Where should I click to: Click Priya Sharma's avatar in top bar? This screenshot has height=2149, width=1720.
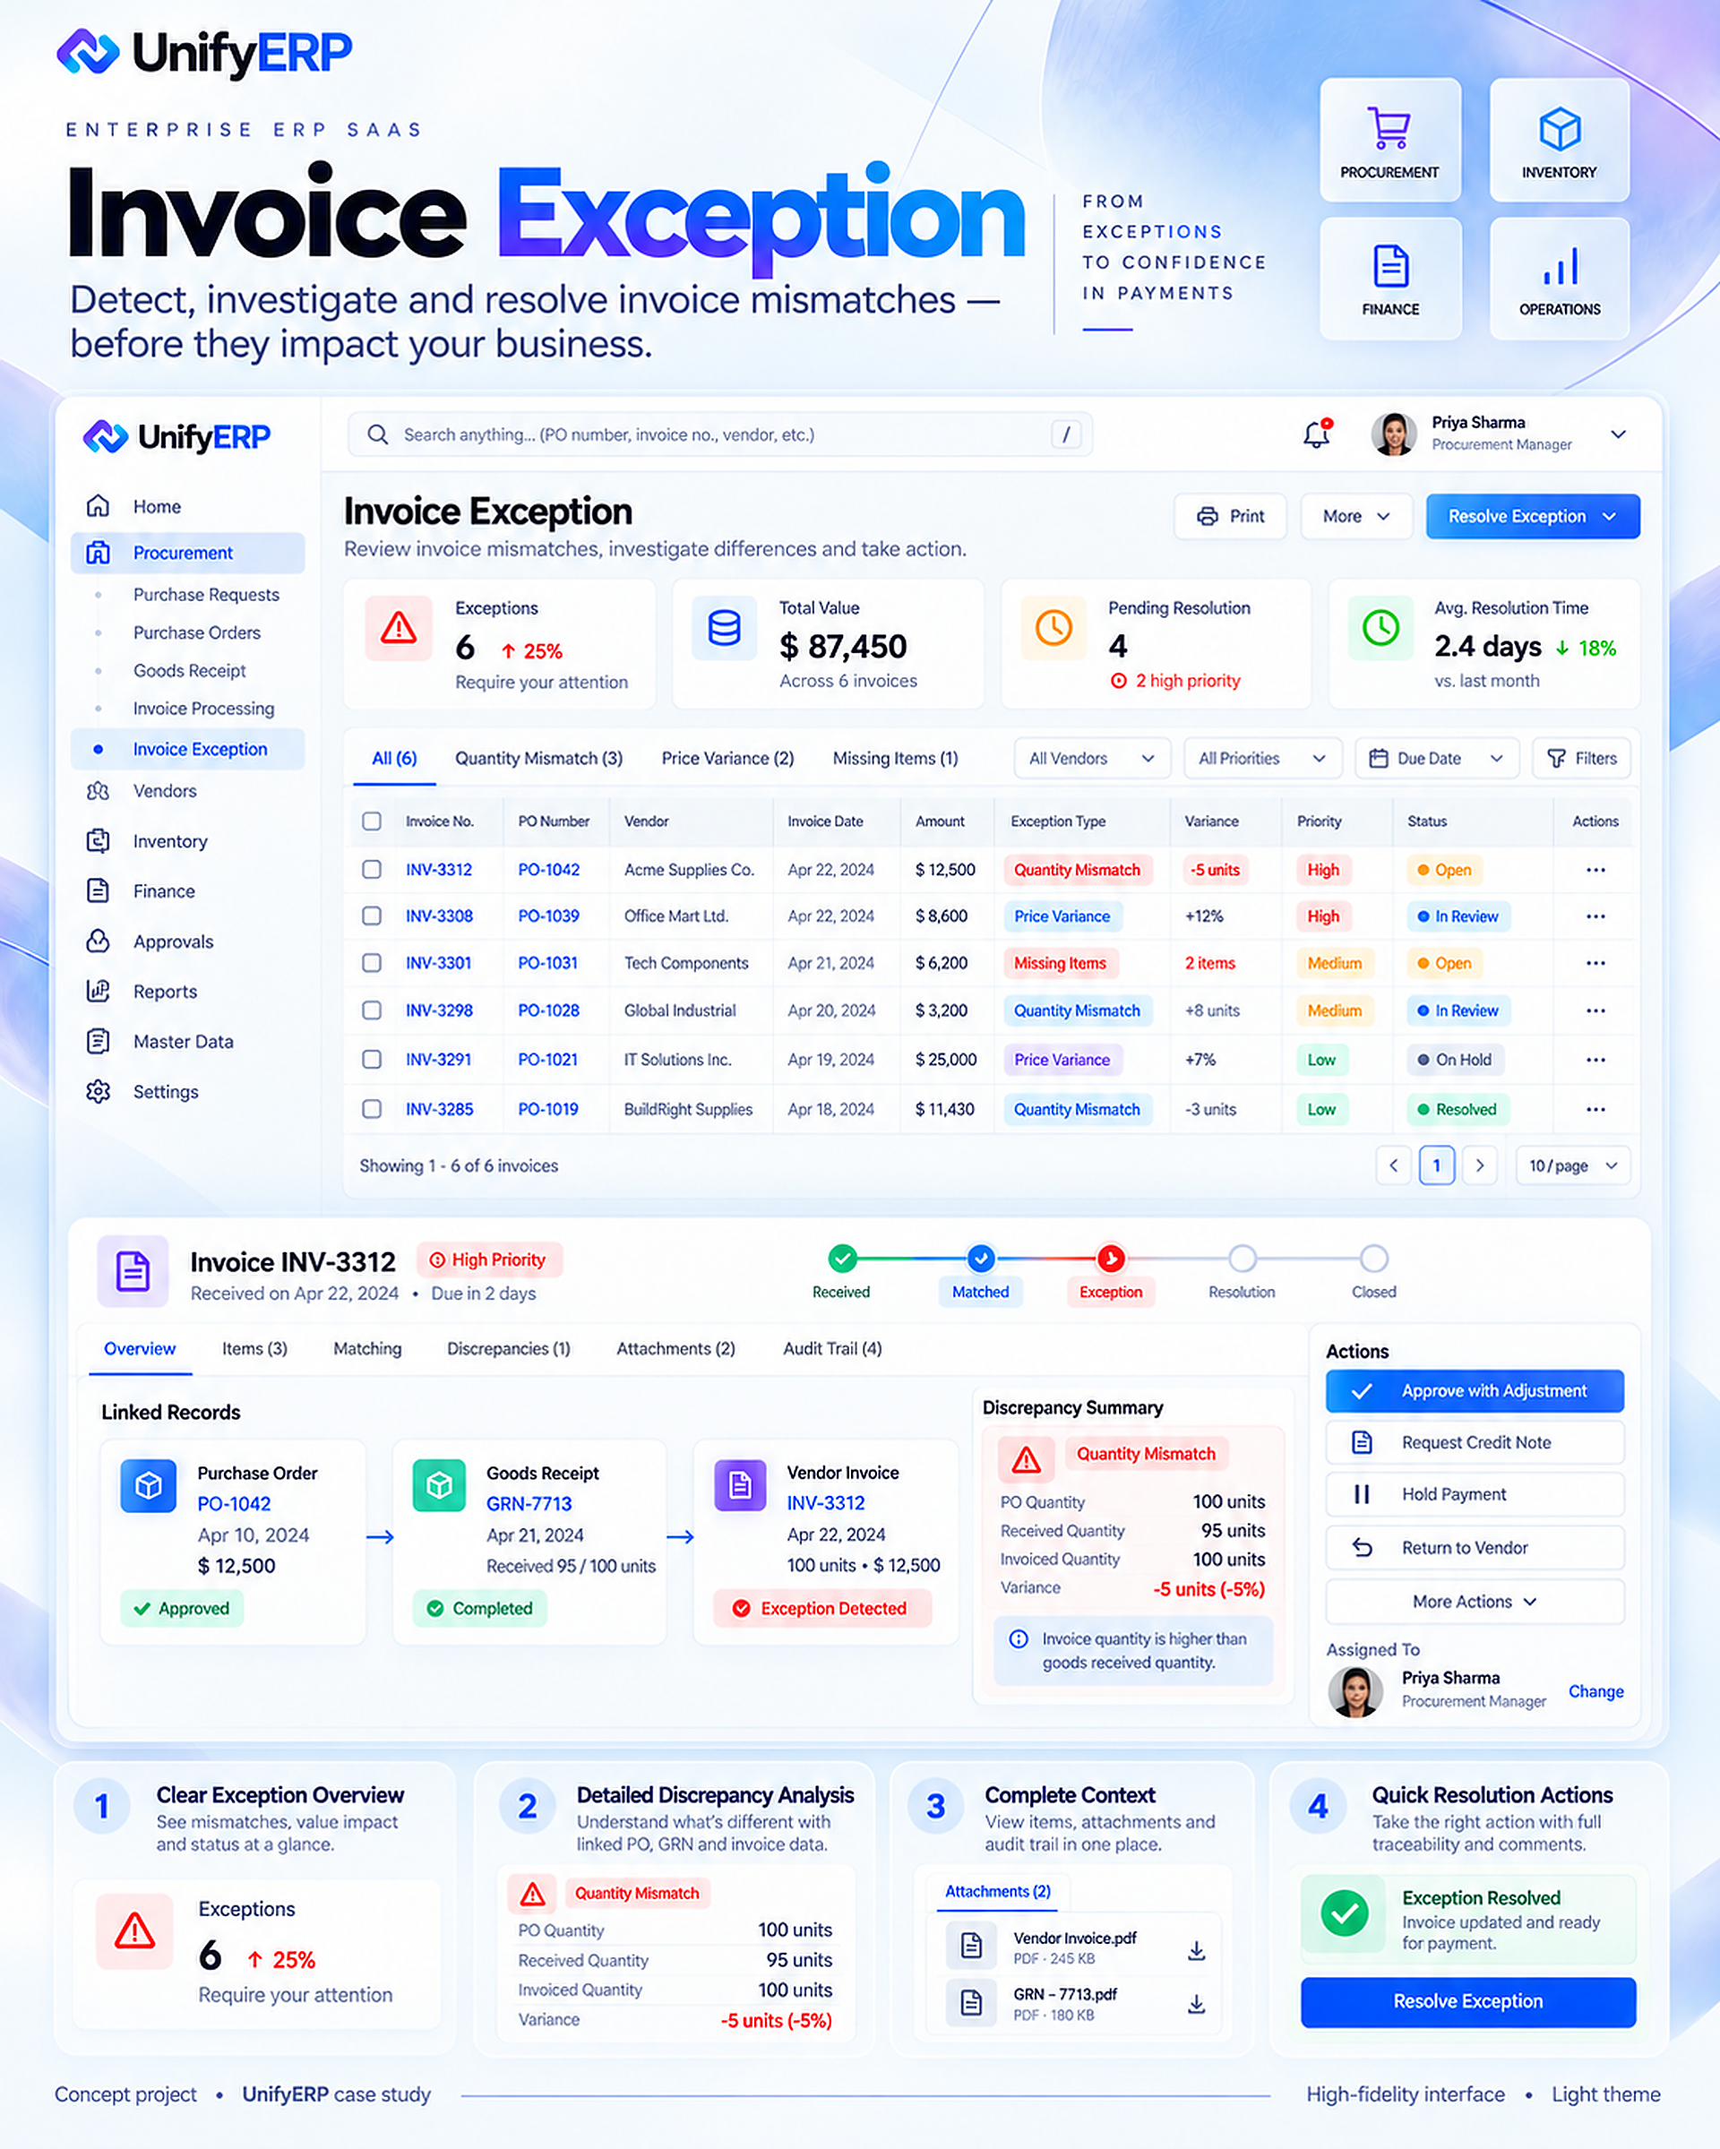(1394, 434)
